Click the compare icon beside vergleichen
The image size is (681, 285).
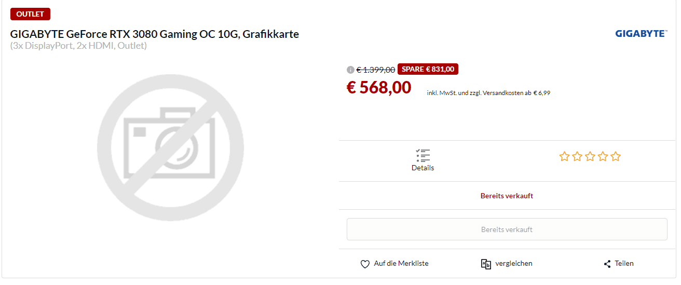click(x=486, y=264)
